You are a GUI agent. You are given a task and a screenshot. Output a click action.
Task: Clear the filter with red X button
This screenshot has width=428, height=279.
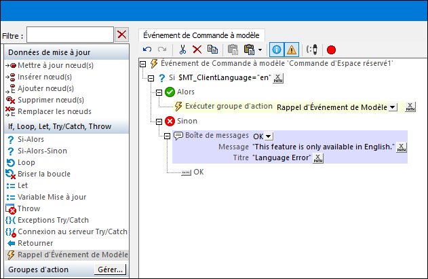point(121,35)
